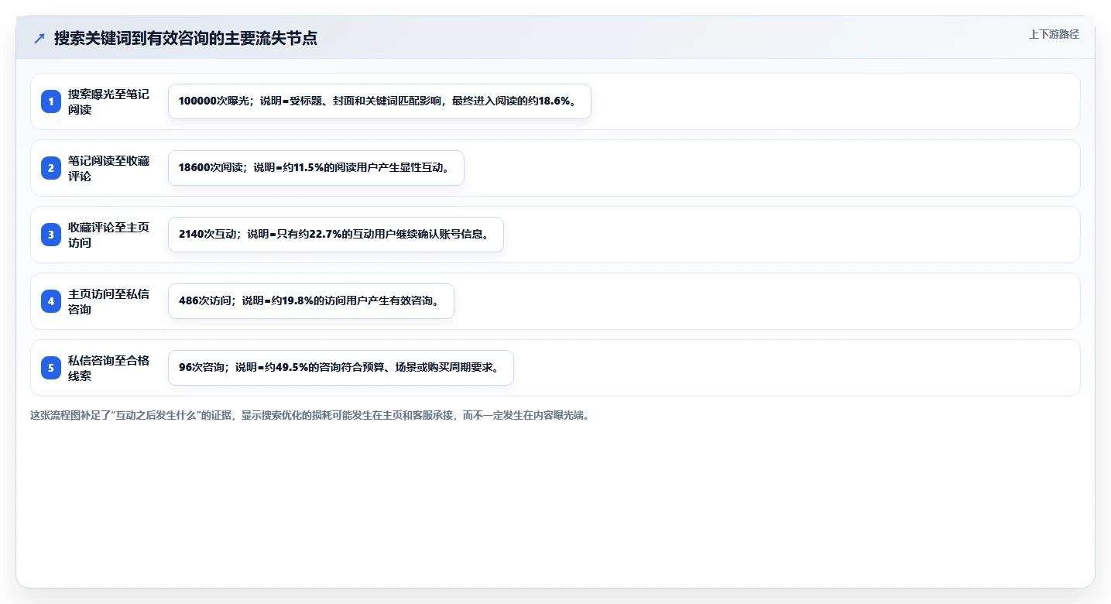Click step number badge 3
Viewport: 1111px width, 604px height.
point(51,235)
